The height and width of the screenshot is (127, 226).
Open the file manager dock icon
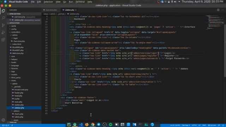coord(134,125)
